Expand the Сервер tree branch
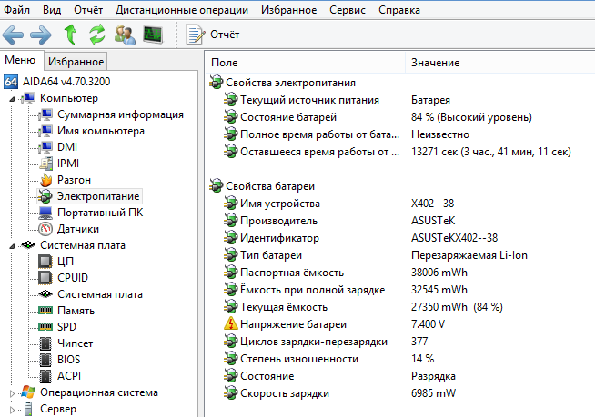 coord(12,410)
